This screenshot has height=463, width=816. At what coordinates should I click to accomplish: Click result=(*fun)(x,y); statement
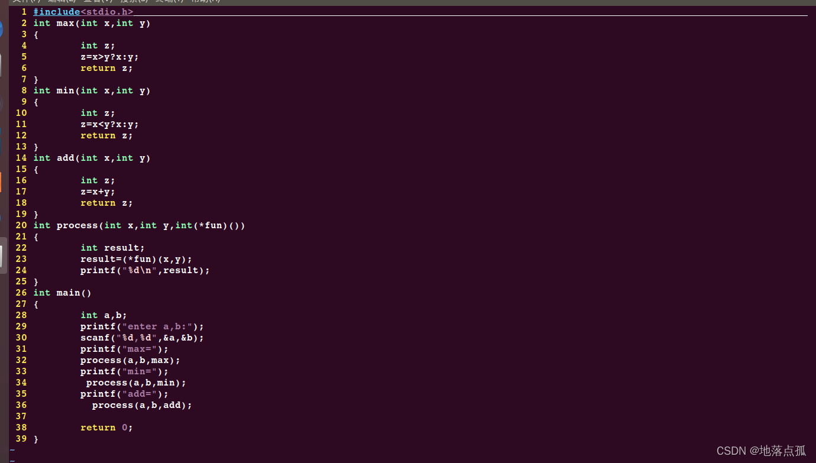(x=137, y=259)
